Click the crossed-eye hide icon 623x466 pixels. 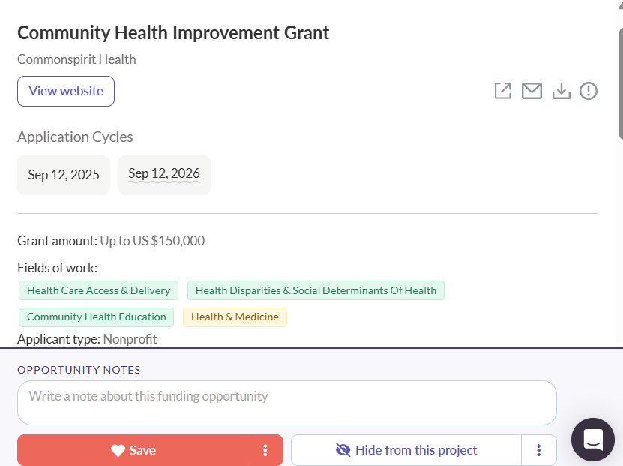point(343,450)
